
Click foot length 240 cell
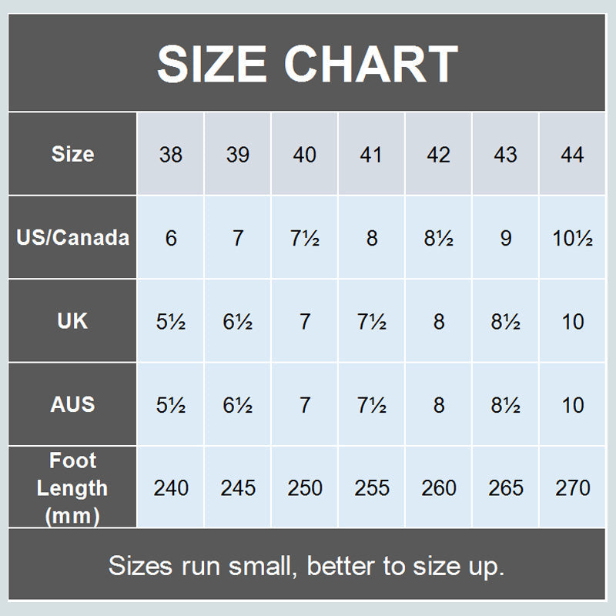point(171,488)
